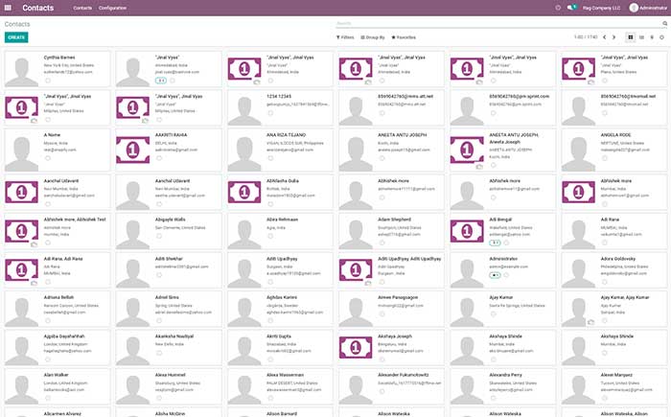Click the Akshaya Joseph money image thumbnail

click(x=356, y=347)
